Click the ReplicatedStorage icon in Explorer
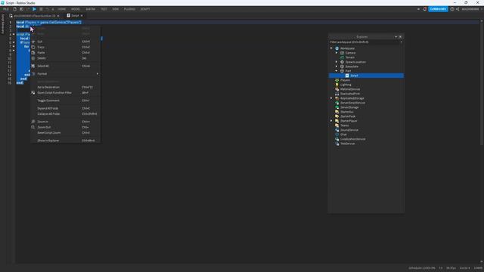This screenshot has height=272, width=484. 337,98
